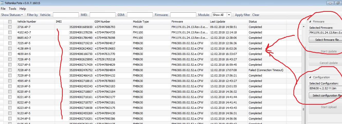Open the Help menu
The image size is (342, 124).
tap(23, 9)
